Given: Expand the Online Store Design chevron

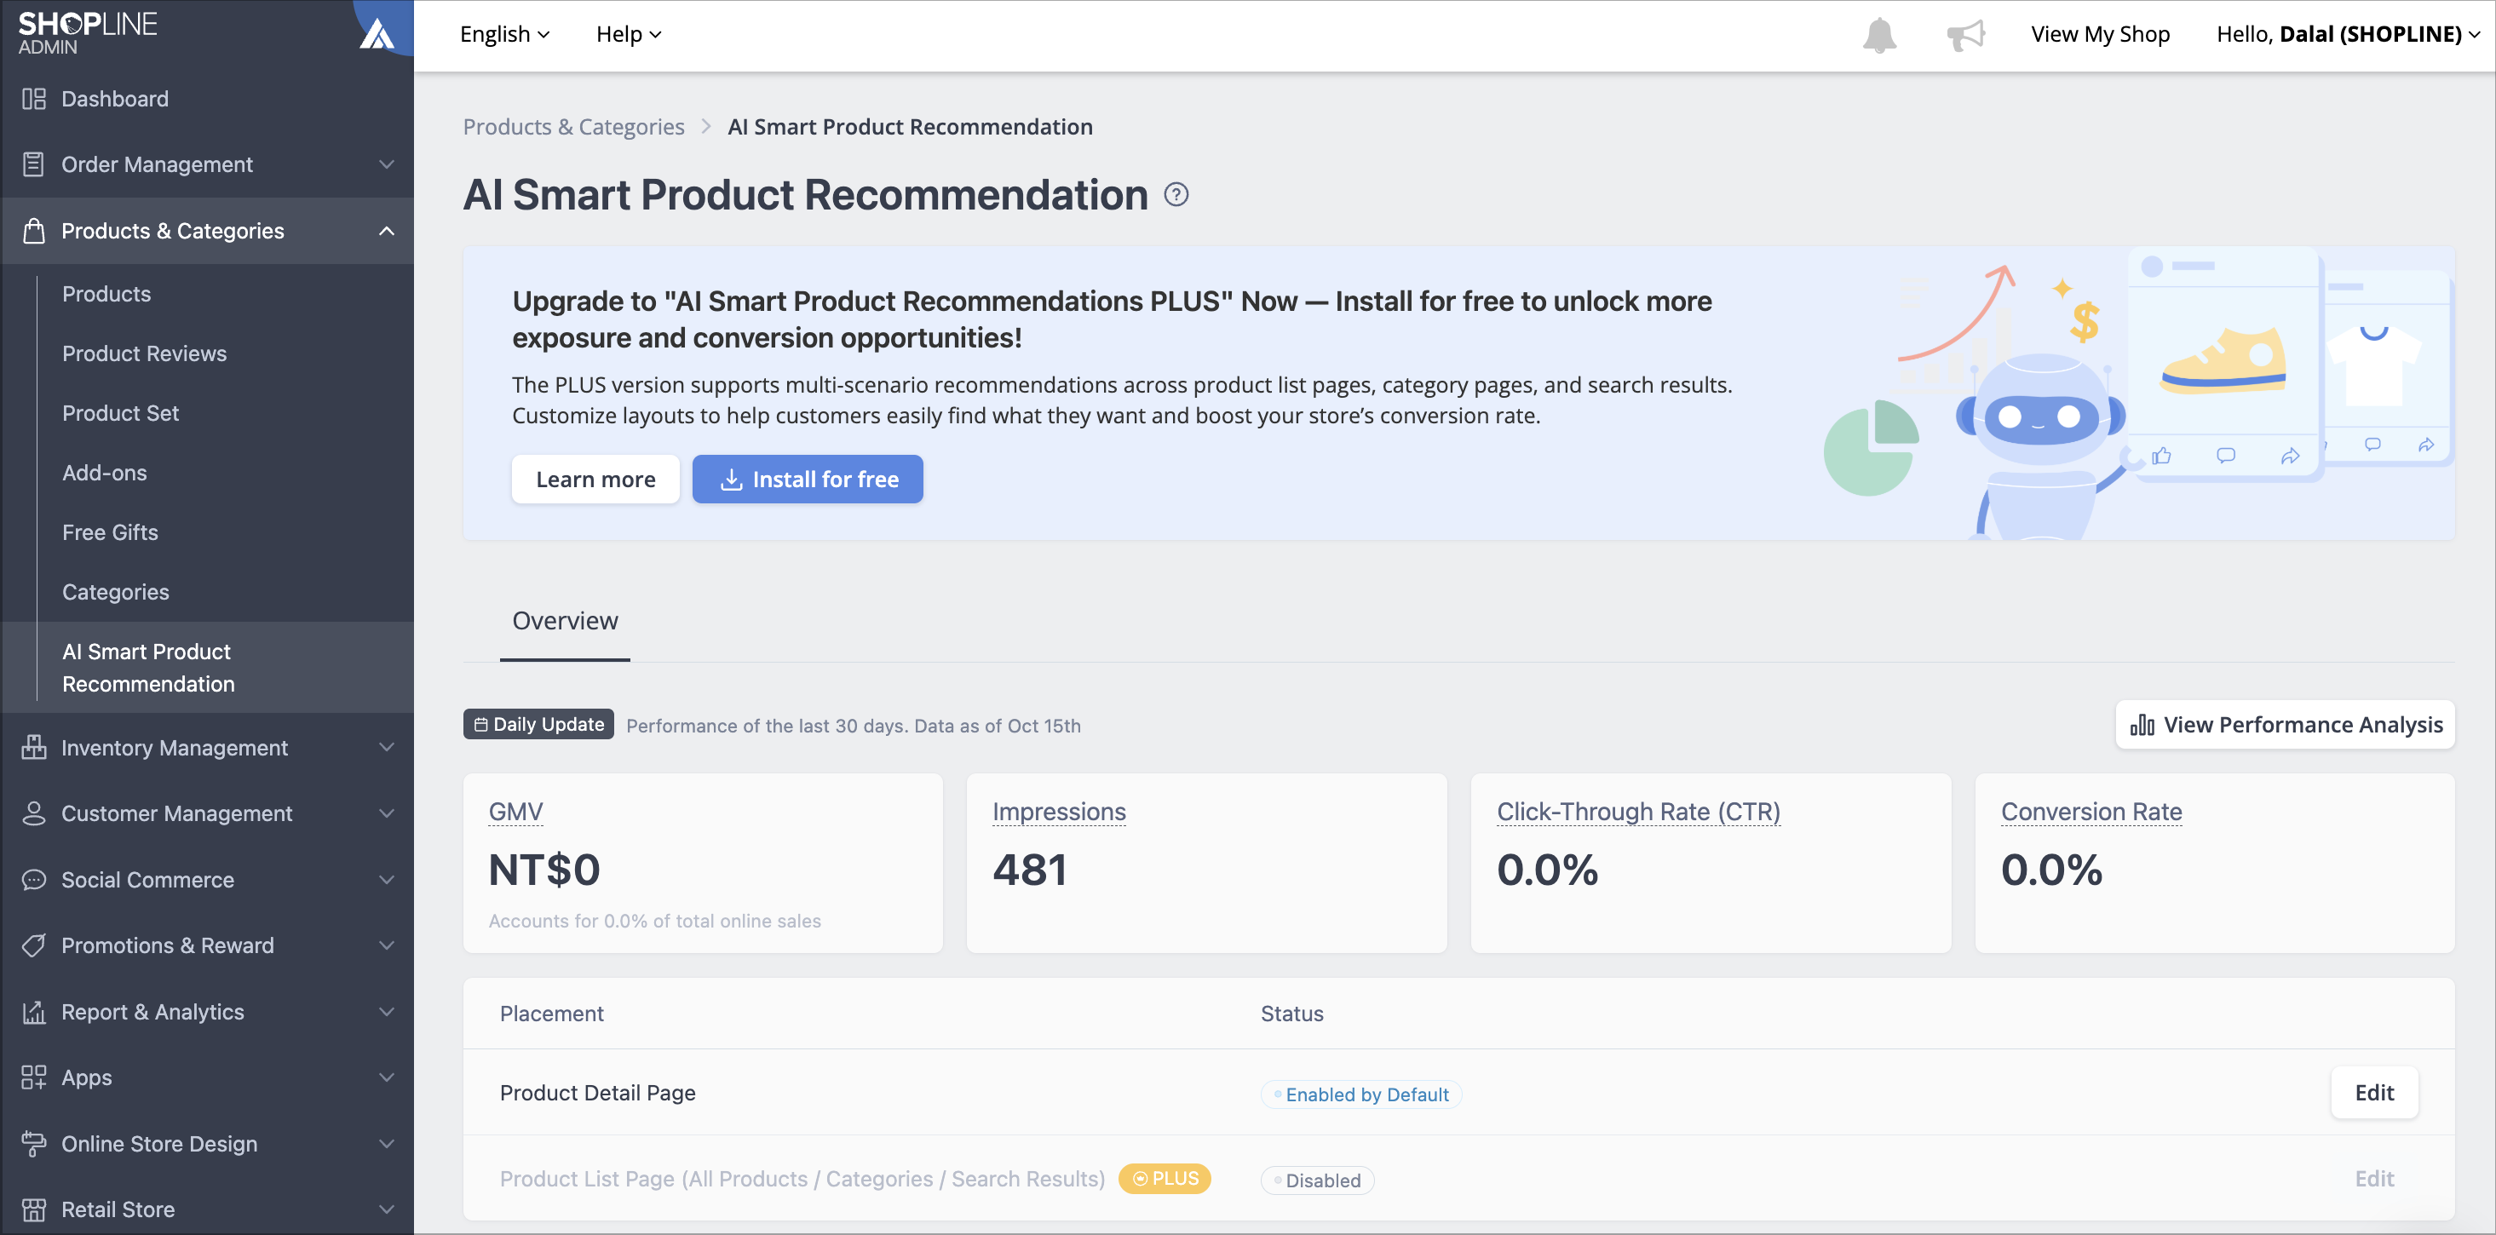Looking at the screenshot, I should pos(387,1144).
